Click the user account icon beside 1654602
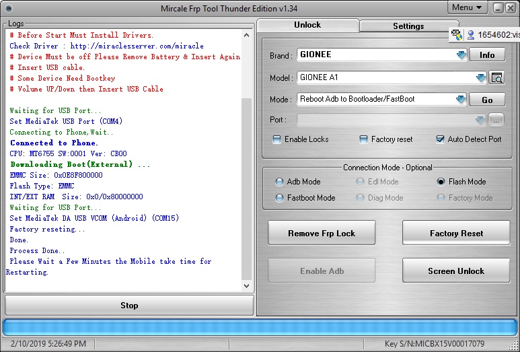Screen dimensions: 520x352 click(x=471, y=35)
